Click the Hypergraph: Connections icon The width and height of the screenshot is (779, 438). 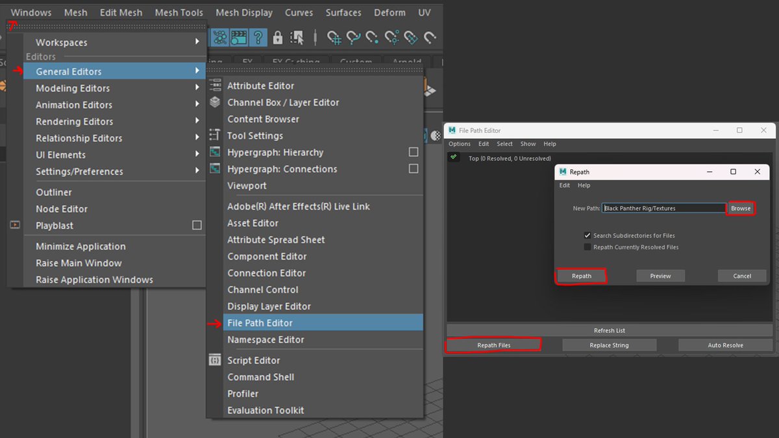(x=215, y=169)
